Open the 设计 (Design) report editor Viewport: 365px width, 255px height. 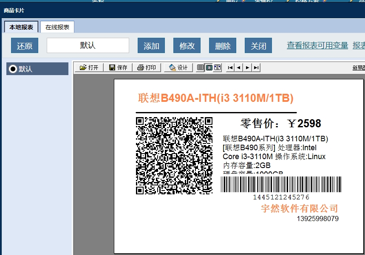(x=178, y=67)
